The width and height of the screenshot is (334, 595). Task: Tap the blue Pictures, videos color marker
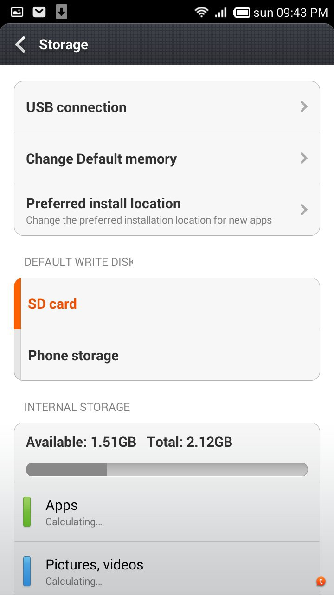click(x=27, y=571)
